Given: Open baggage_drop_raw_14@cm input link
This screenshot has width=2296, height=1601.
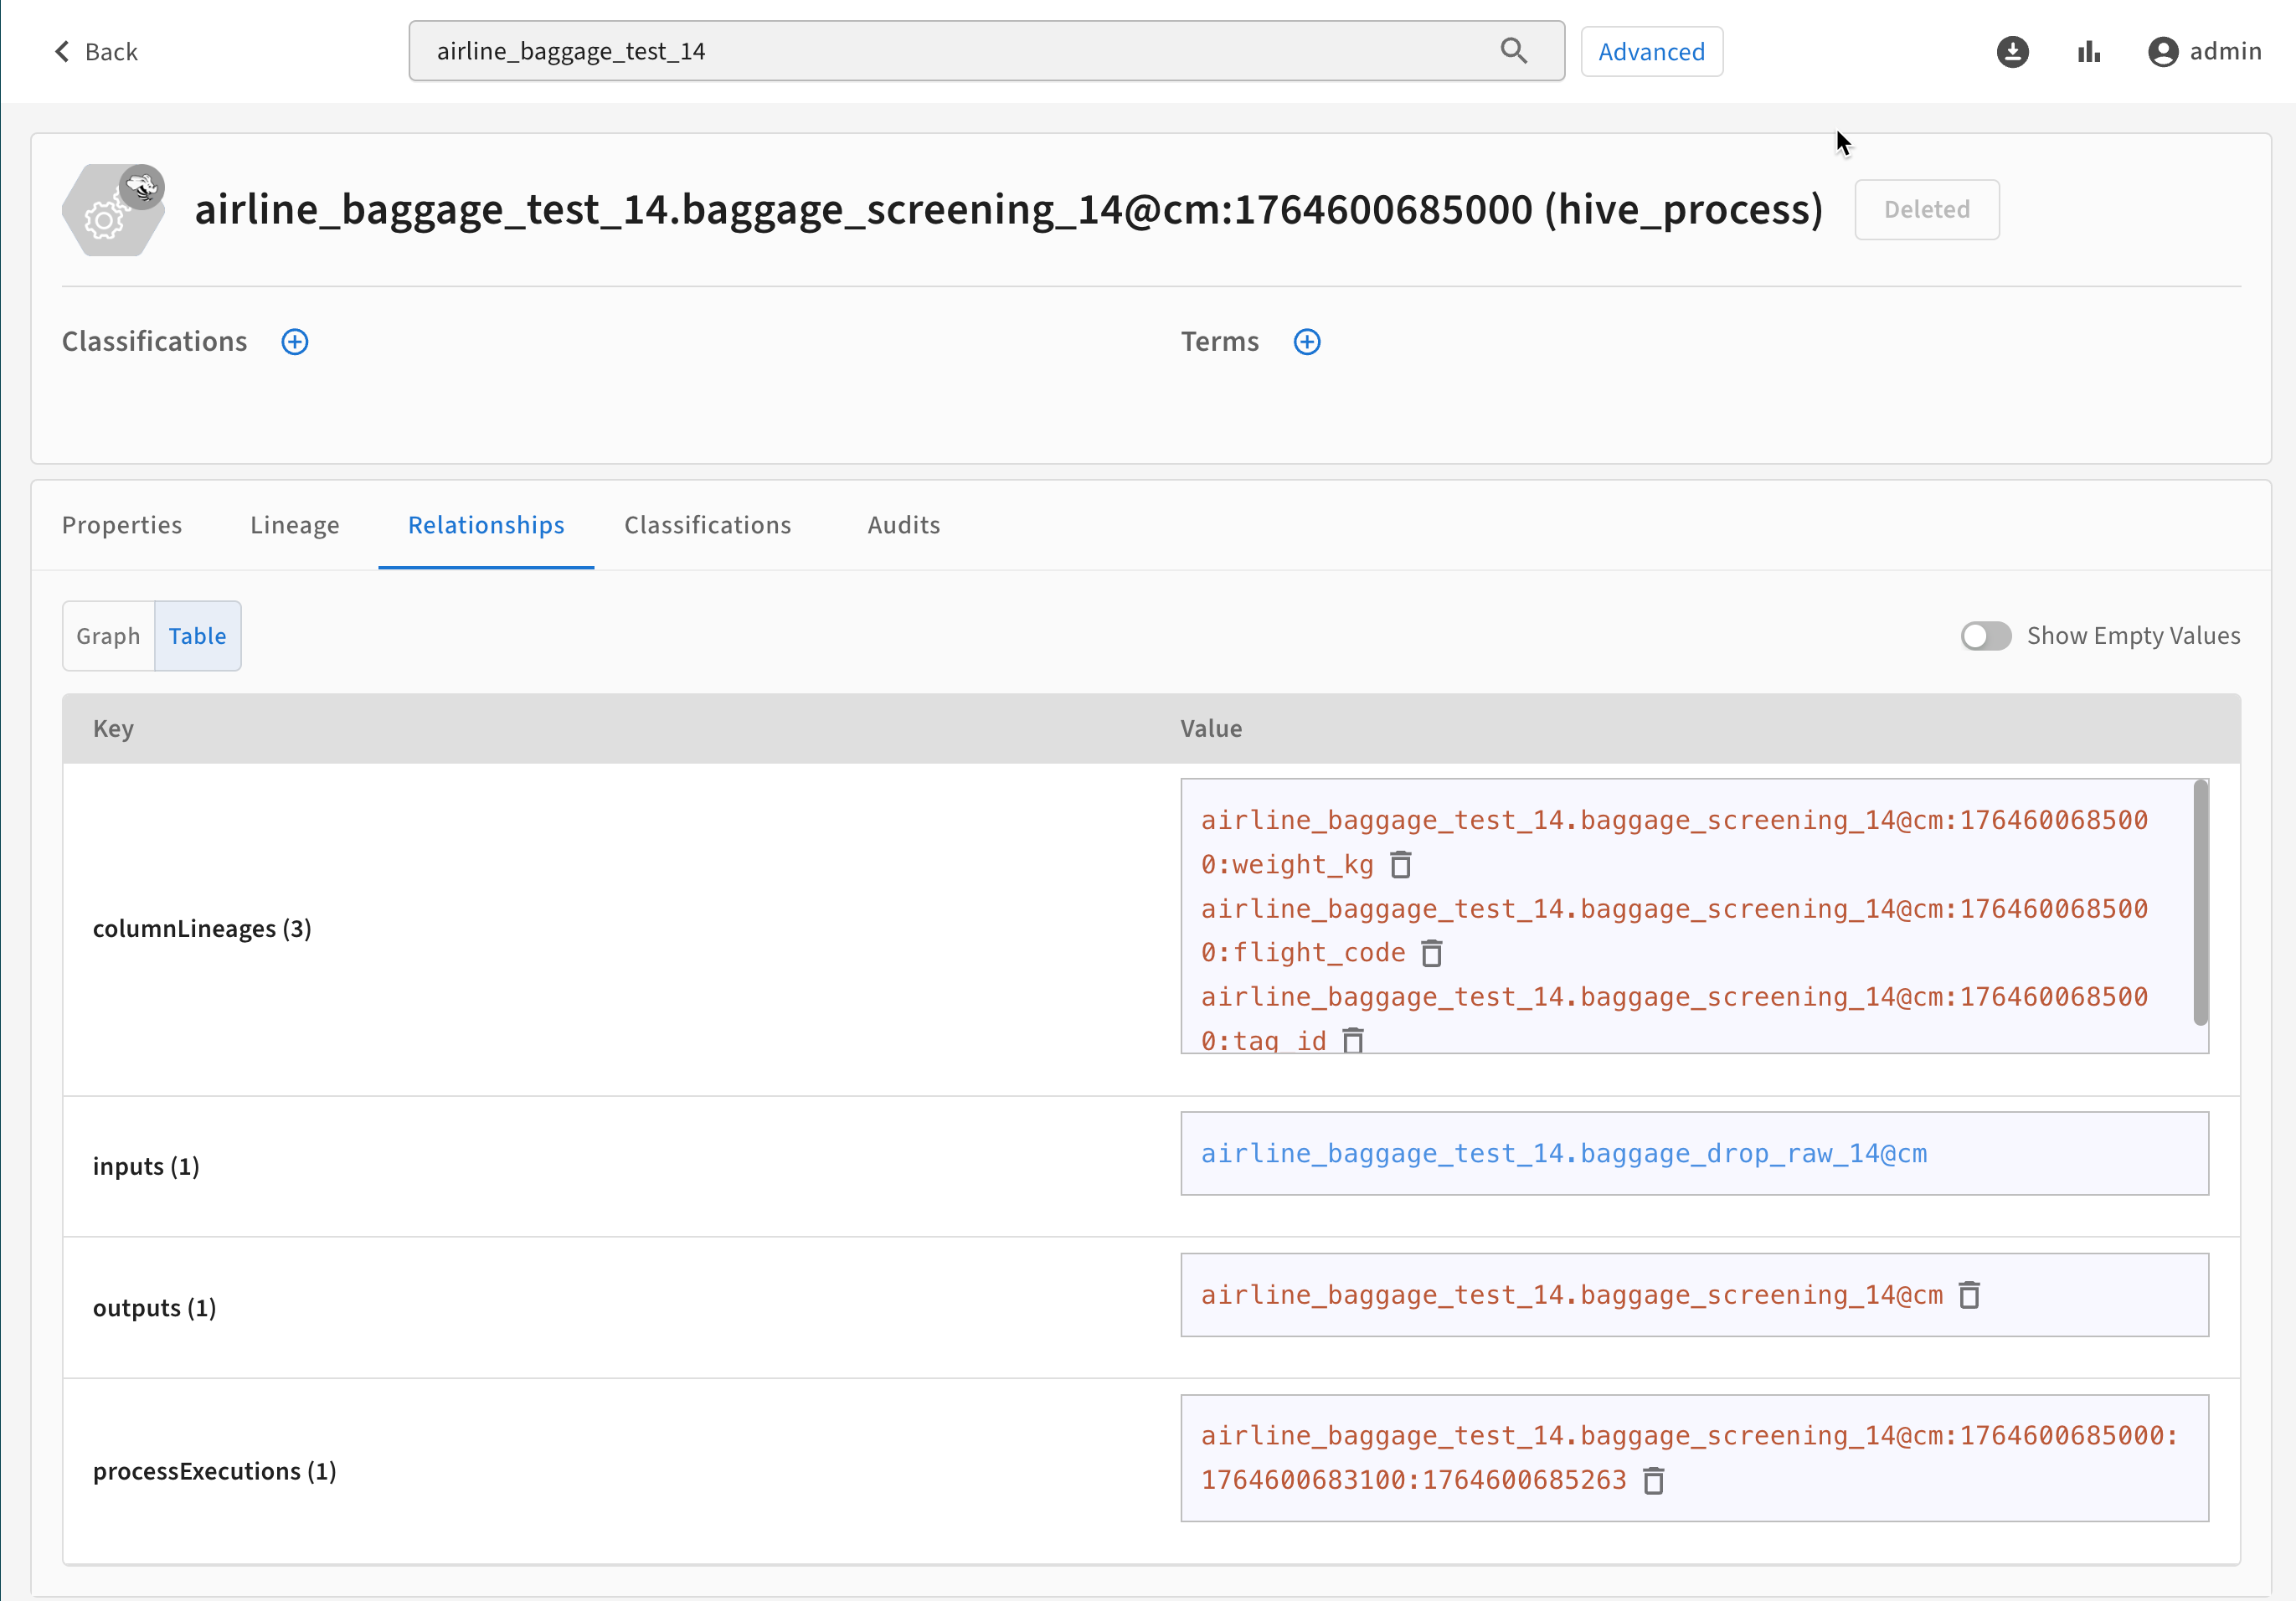Looking at the screenshot, I should click(1563, 1154).
